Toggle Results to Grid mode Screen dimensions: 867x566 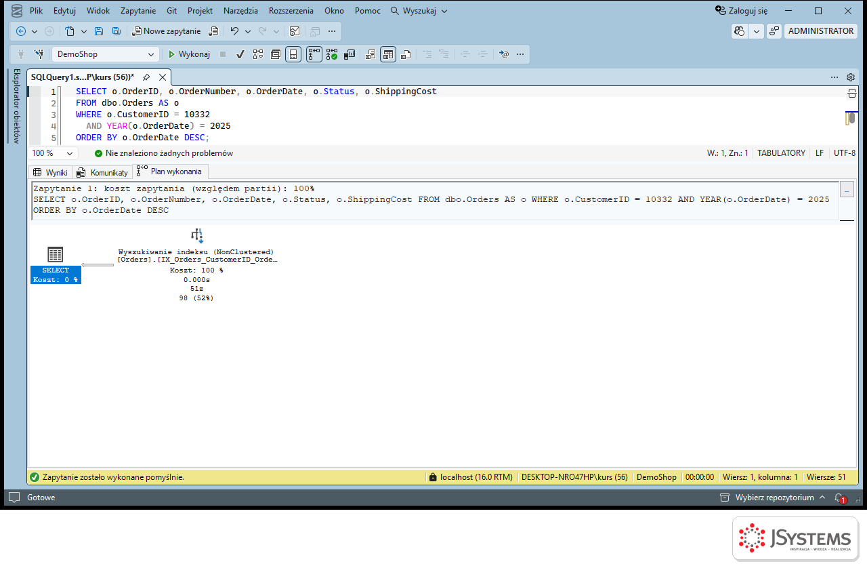[x=388, y=54]
